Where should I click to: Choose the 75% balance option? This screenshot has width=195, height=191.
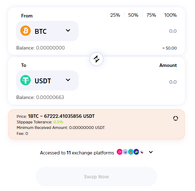click(151, 15)
